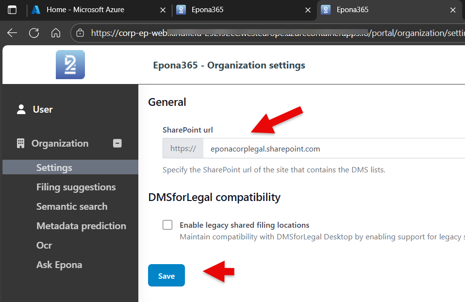Screen dimensions: 465x302
Task: Go to Ask Epona section
Action: point(59,265)
